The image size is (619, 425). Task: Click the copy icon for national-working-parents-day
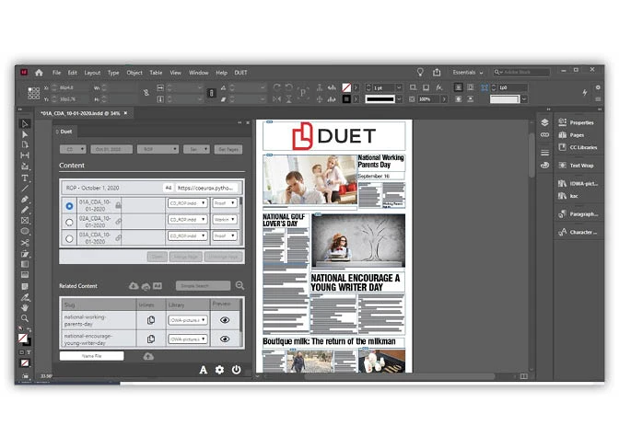click(x=151, y=320)
